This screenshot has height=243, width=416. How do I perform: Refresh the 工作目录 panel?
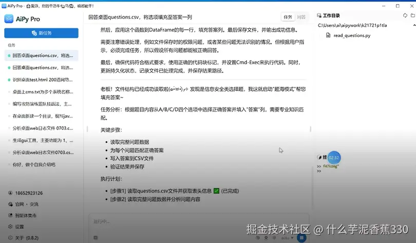pyautogui.click(x=405, y=15)
